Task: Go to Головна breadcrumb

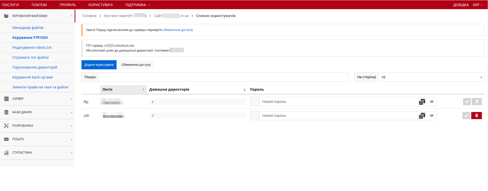Action: point(89,16)
